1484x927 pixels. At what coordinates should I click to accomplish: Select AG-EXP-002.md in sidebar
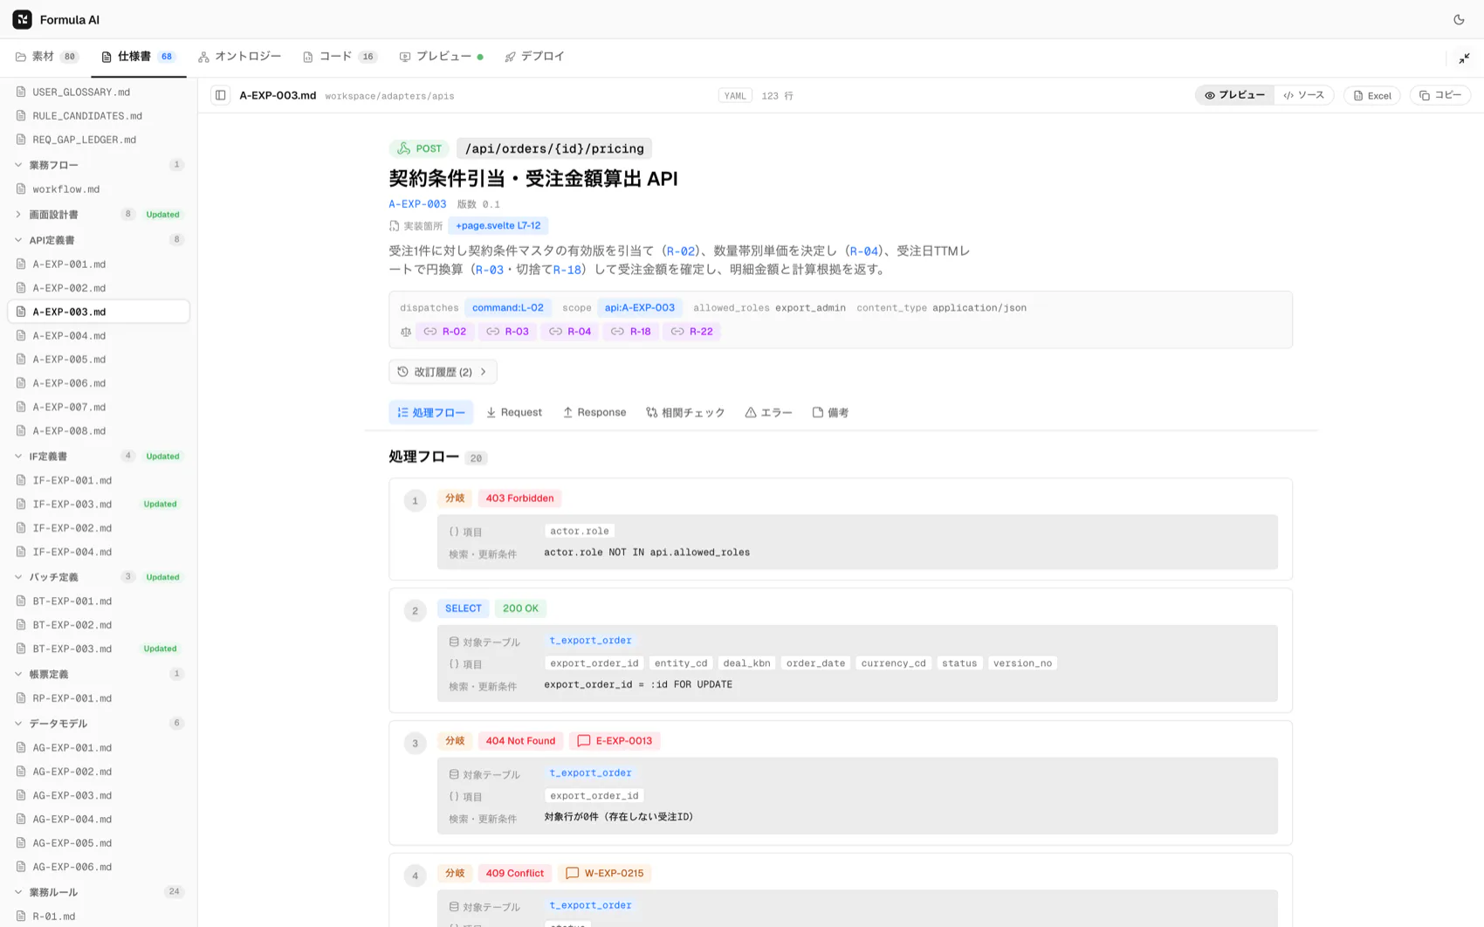[99, 772]
